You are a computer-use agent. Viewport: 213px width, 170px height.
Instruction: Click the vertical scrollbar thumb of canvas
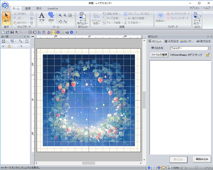pyautogui.click(x=144, y=100)
